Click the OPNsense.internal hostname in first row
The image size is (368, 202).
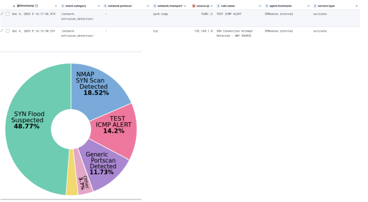tap(279, 14)
